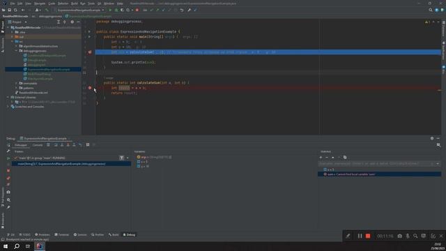Click the Step Out icon
This screenshot has height=251, width=446.
coord(74,145)
